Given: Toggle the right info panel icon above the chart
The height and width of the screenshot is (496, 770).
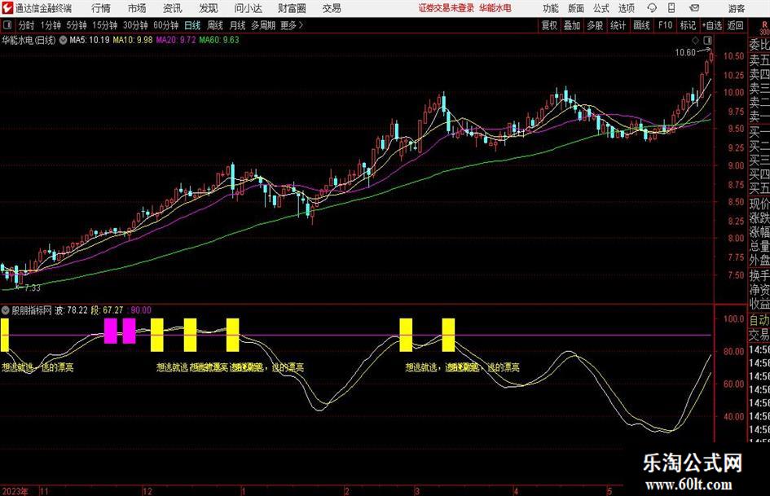Looking at the screenshot, I should point(707,40).
